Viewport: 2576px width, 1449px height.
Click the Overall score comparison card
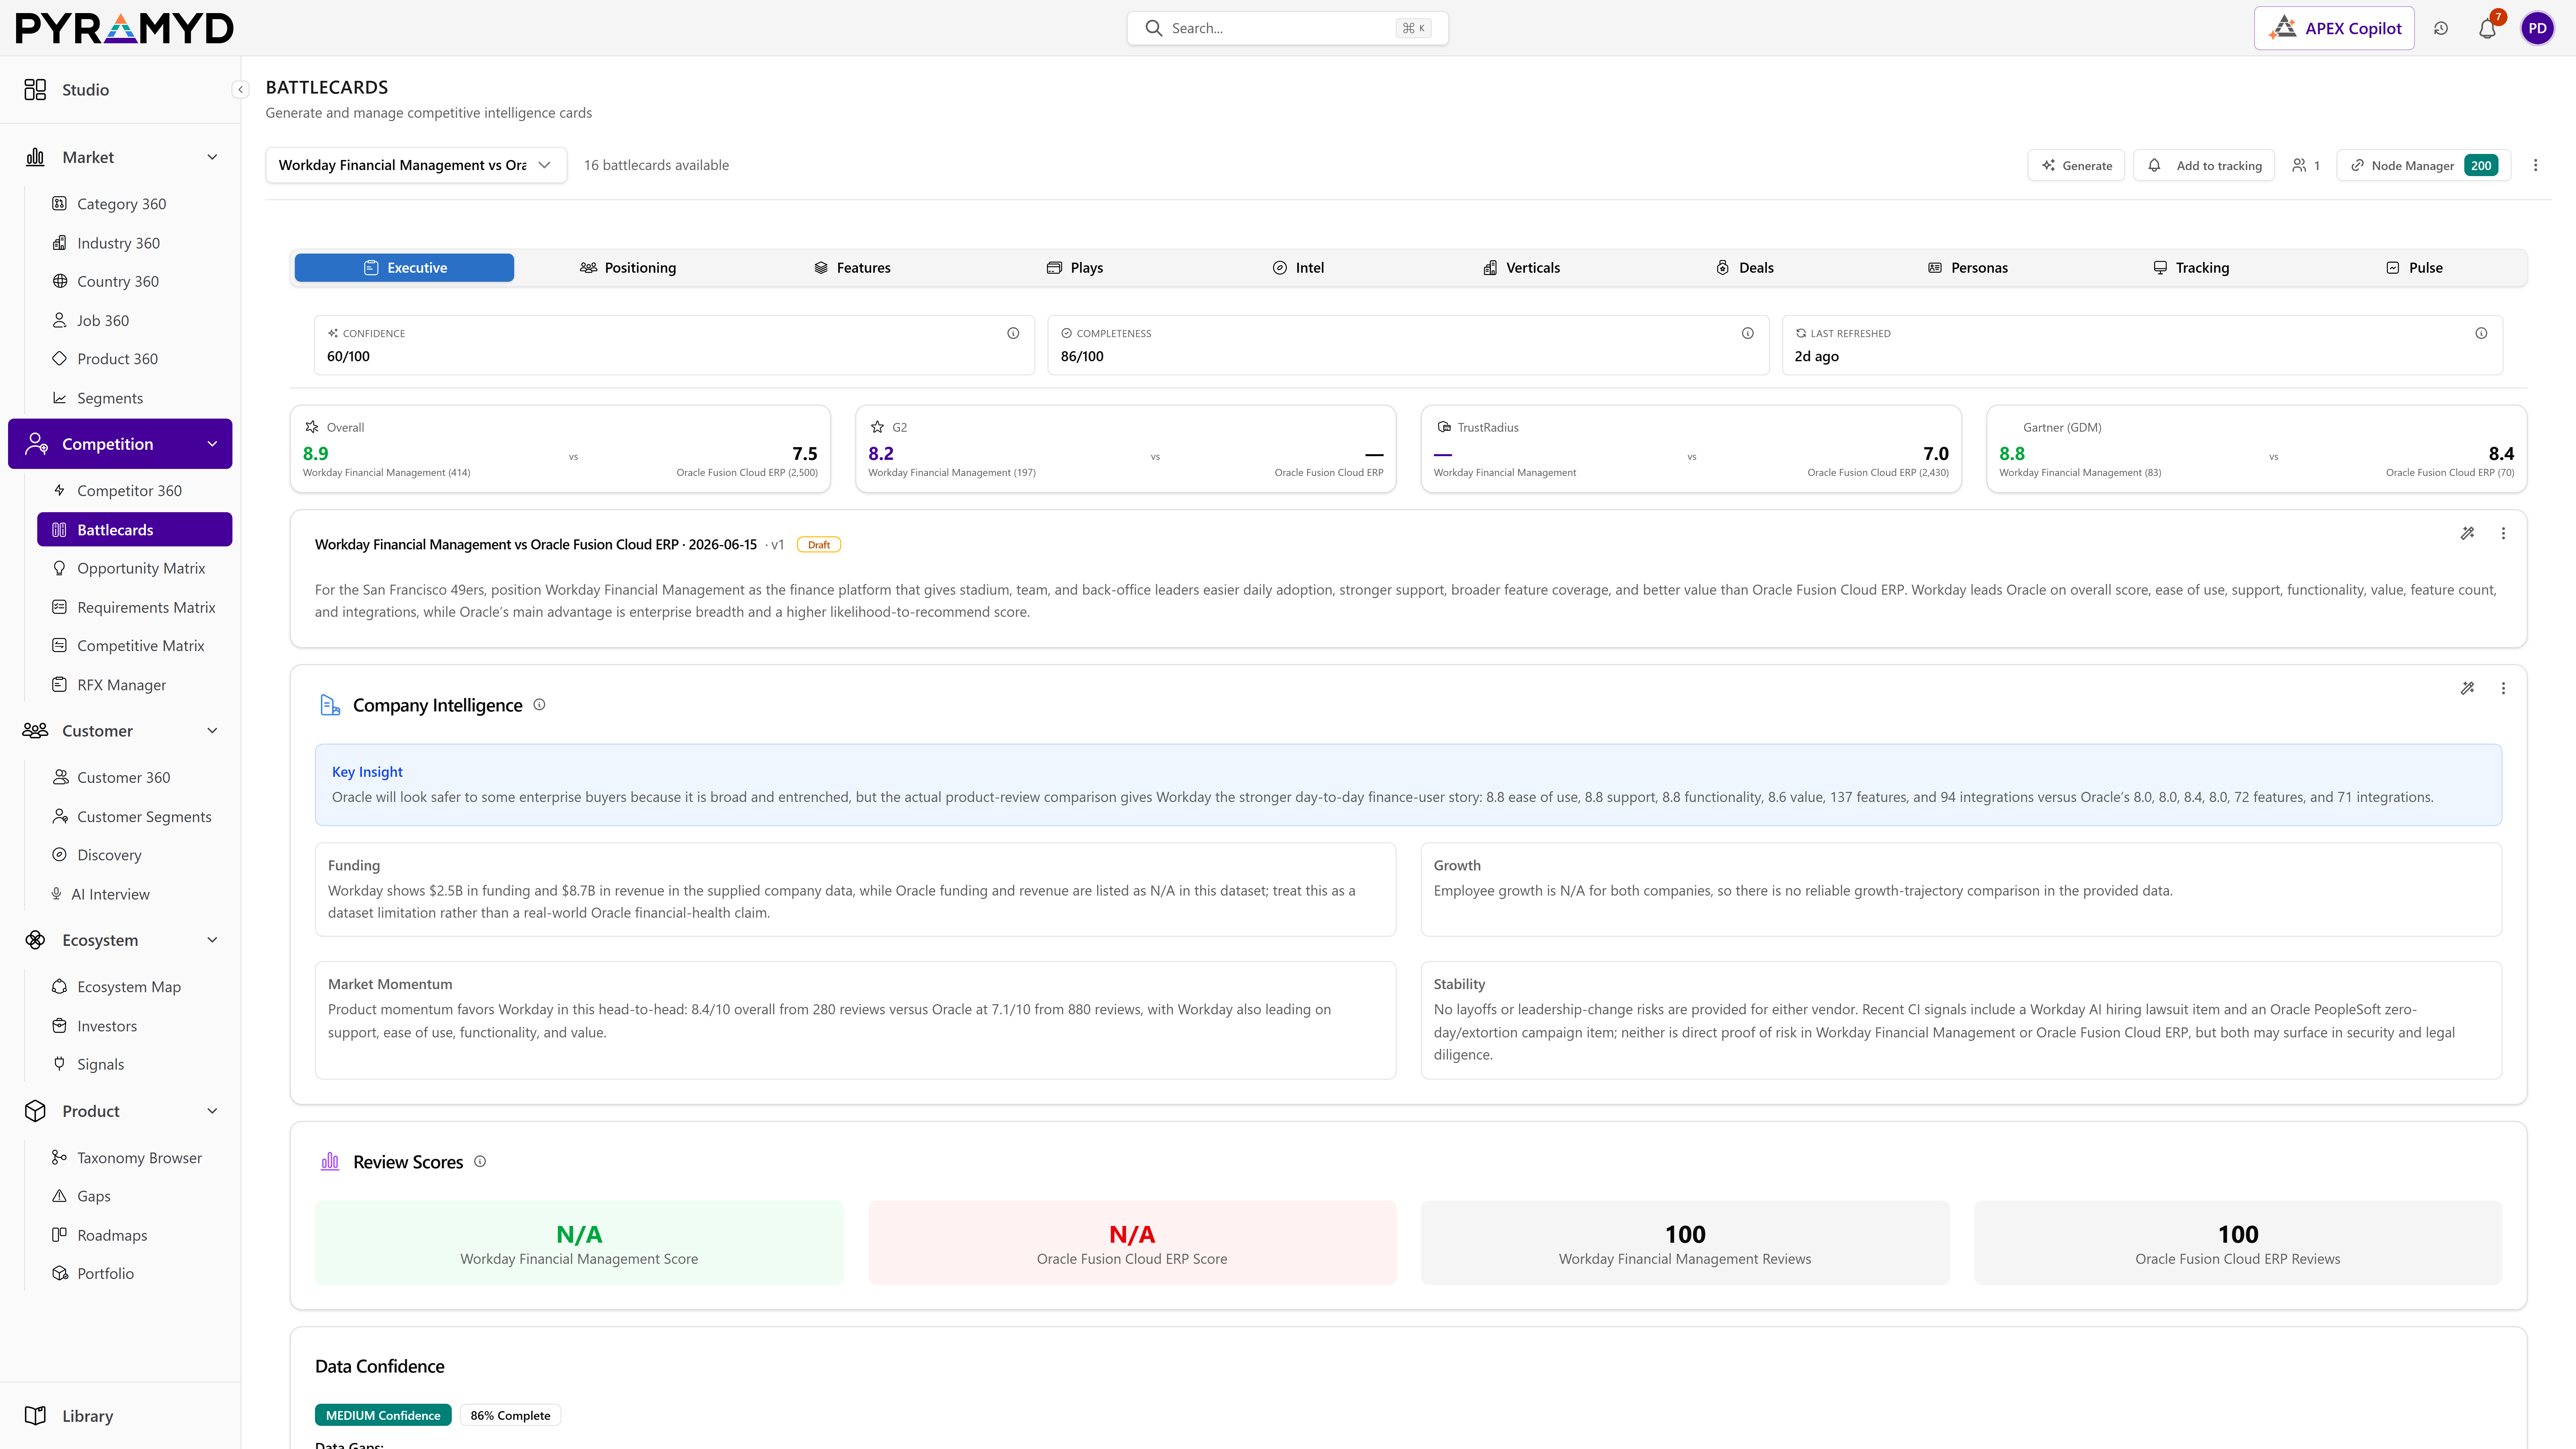[560, 449]
